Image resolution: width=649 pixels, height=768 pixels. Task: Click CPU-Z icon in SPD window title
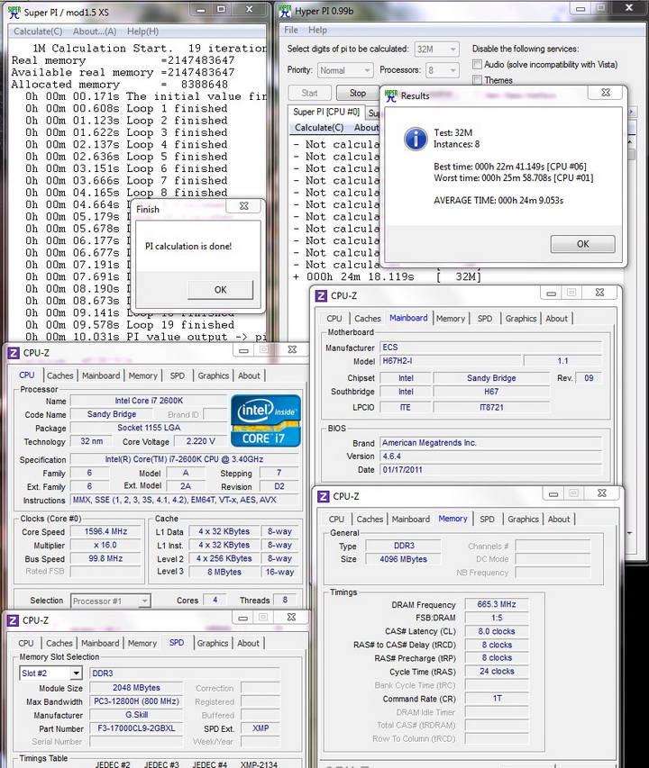[x=13, y=620]
